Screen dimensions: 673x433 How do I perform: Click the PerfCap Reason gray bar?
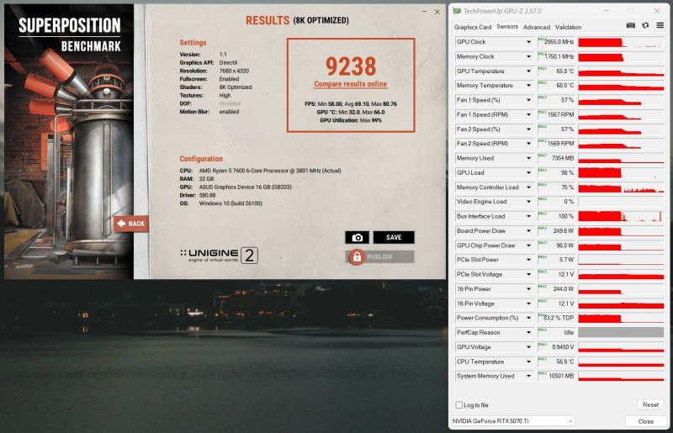pyautogui.click(x=621, y=333)
